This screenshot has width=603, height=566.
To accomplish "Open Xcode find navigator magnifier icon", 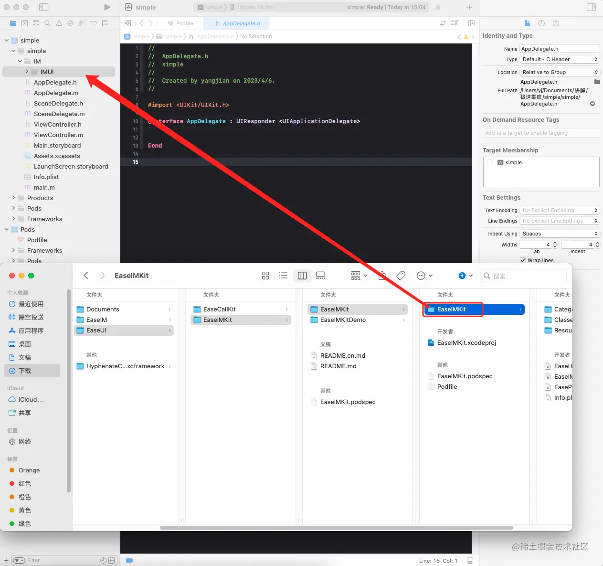I will [47, 23].
